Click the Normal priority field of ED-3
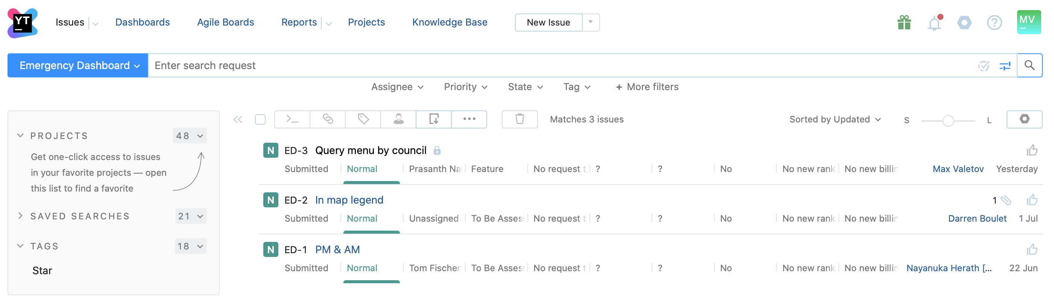Screen dimensions: 1054x302 [362, 169]
